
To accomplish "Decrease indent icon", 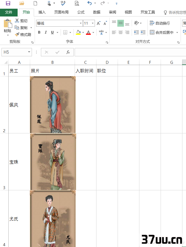I will point(136,32).
